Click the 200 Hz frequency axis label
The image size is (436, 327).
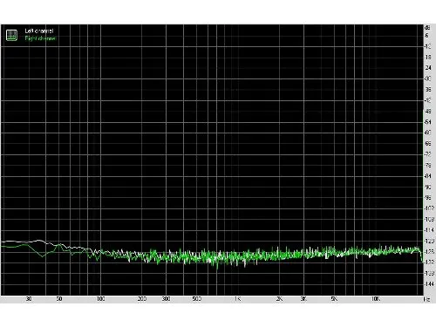pos(141,299)
